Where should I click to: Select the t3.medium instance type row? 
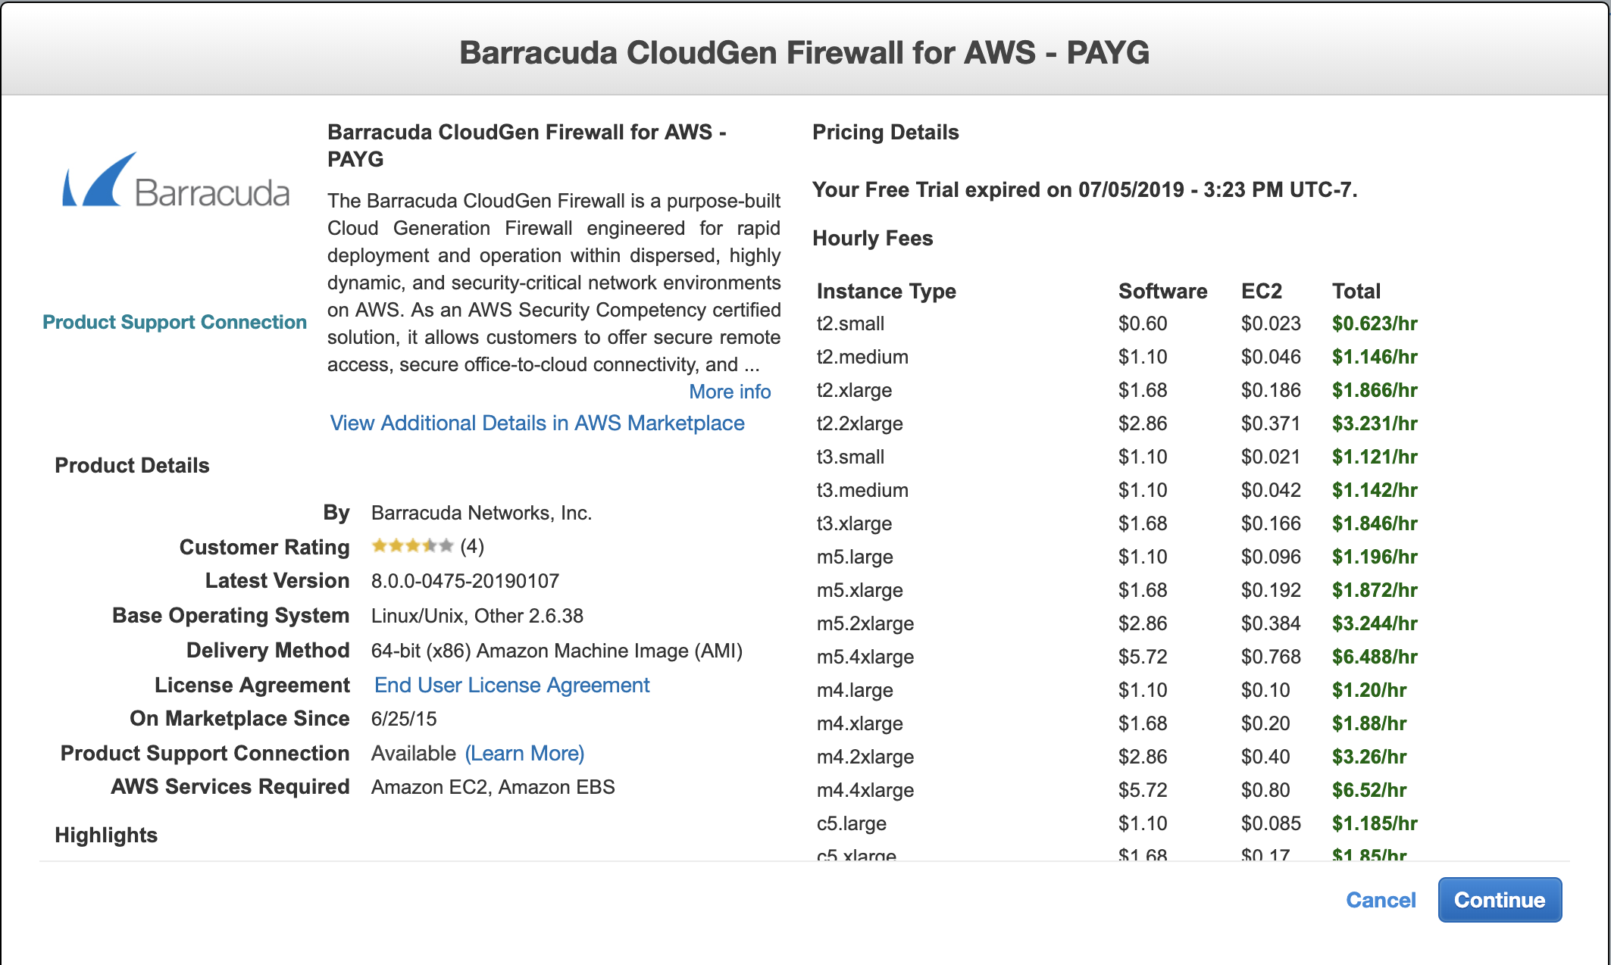point(862,490)
